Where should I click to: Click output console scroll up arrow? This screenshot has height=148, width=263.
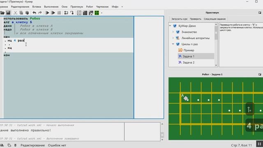coord(162,124)
